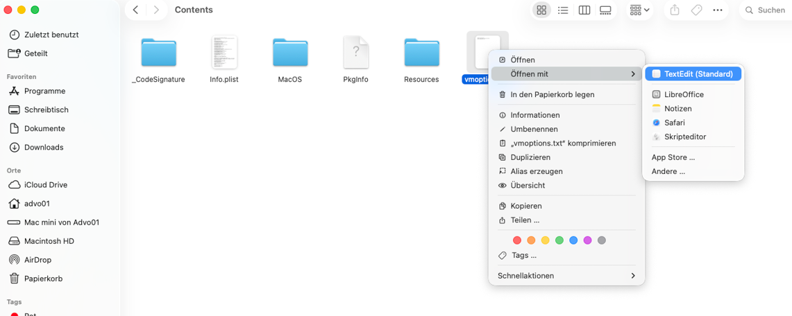Viewport: 792px width, 316px height.
Task: Click the tag icon in toolbar
Action: pyautogui.click(x=696, y=10)
